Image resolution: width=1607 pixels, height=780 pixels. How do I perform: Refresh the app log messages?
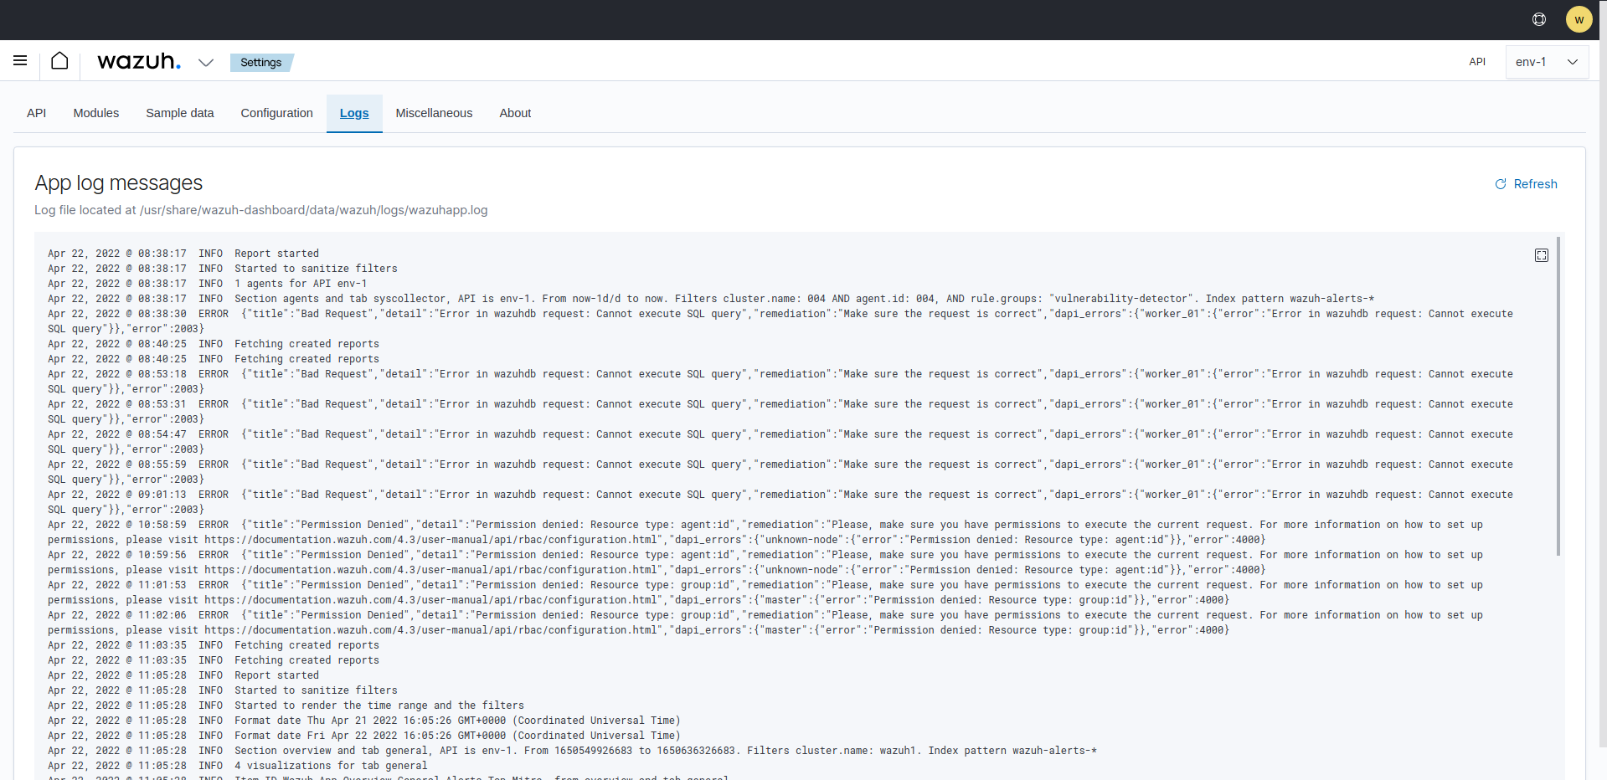coord(1526,184)
